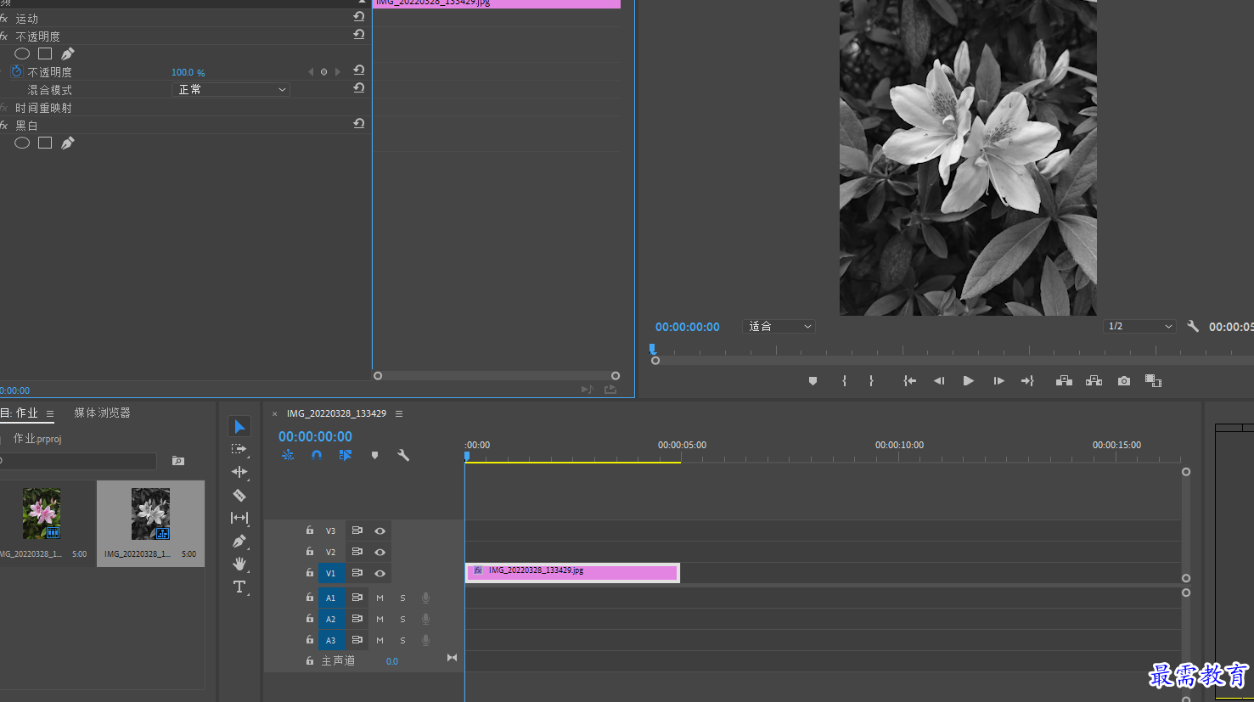Choose pen mask tool under 黑白 effect
1254x702 pixels.
pos(68,143)
